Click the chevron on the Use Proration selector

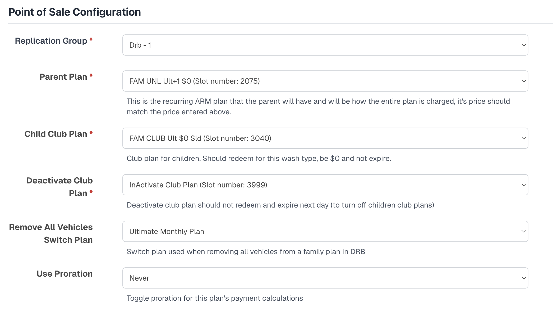[x=524, y=278]
